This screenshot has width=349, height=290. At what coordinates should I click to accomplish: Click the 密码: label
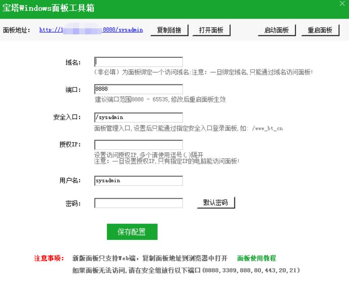pos(73,203)
